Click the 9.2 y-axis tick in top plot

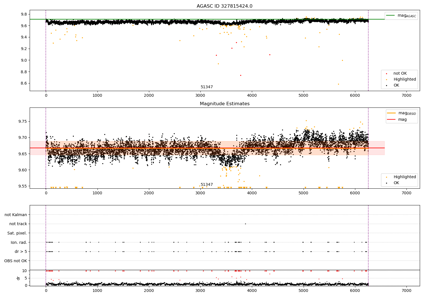(24, 49)
